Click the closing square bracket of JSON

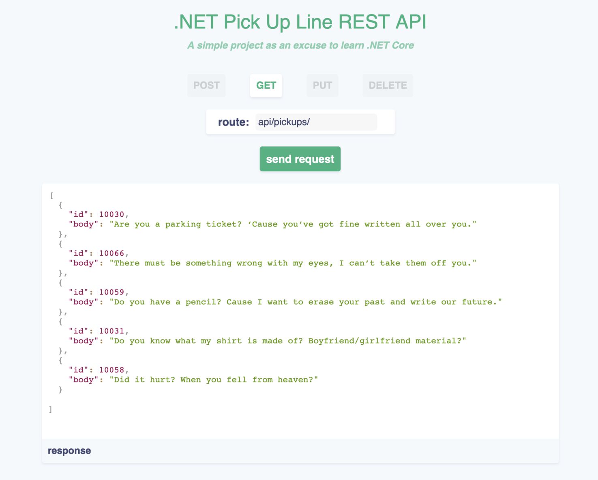click(x=51, y=410)
